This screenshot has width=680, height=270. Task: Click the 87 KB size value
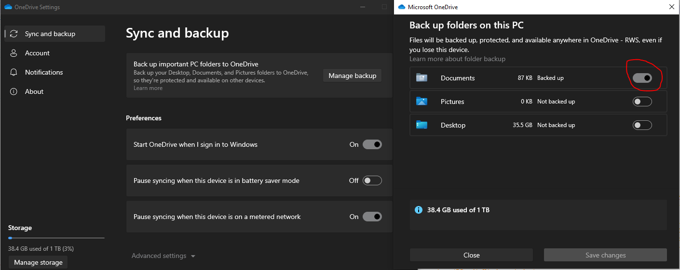525,78
